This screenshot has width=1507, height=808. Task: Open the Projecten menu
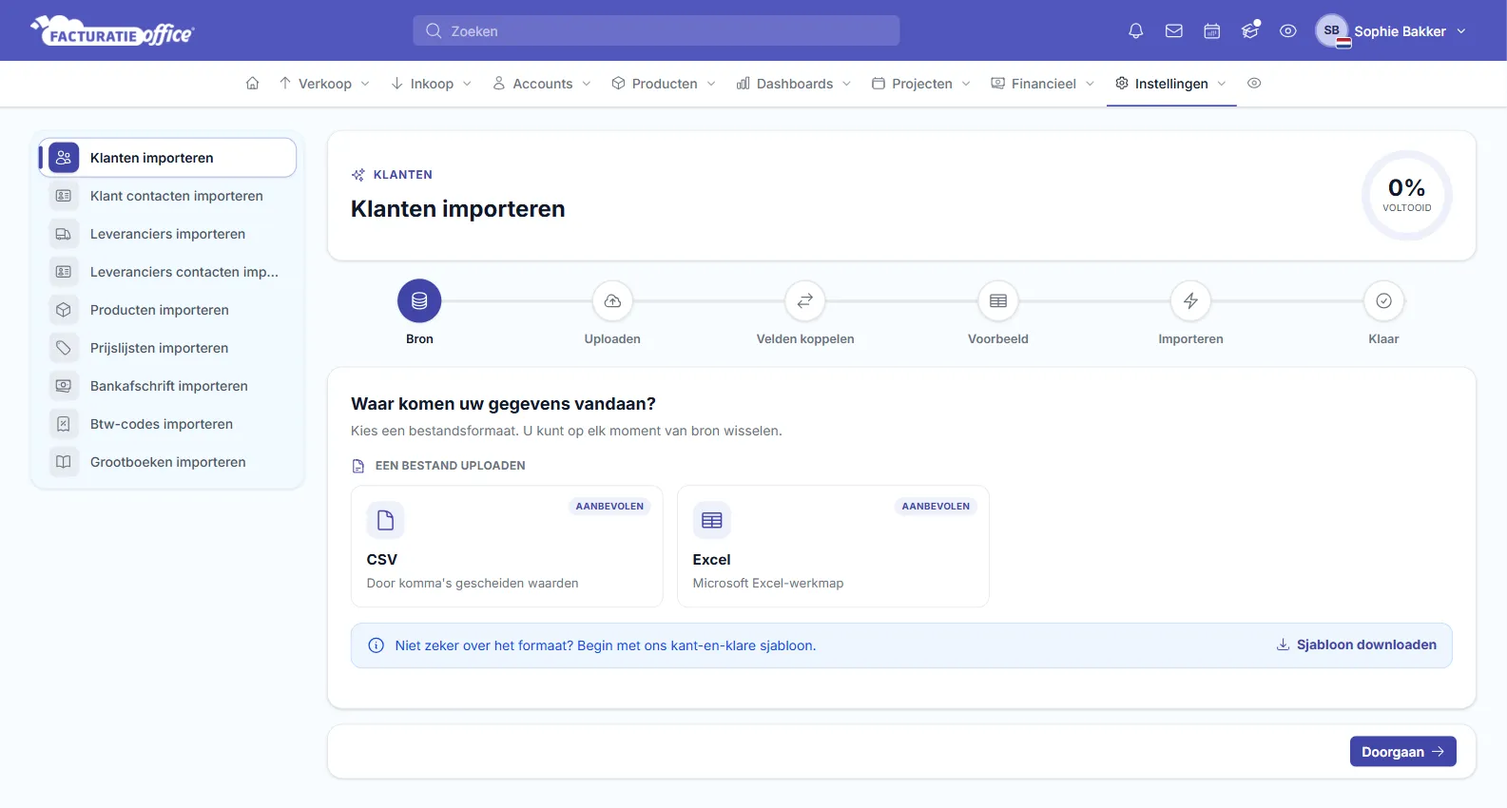921,84
